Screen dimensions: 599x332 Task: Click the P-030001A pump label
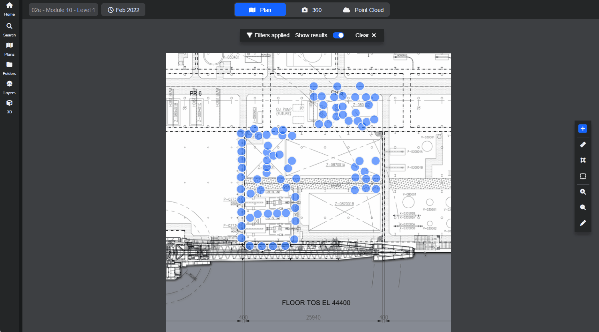tap(415, 152)
